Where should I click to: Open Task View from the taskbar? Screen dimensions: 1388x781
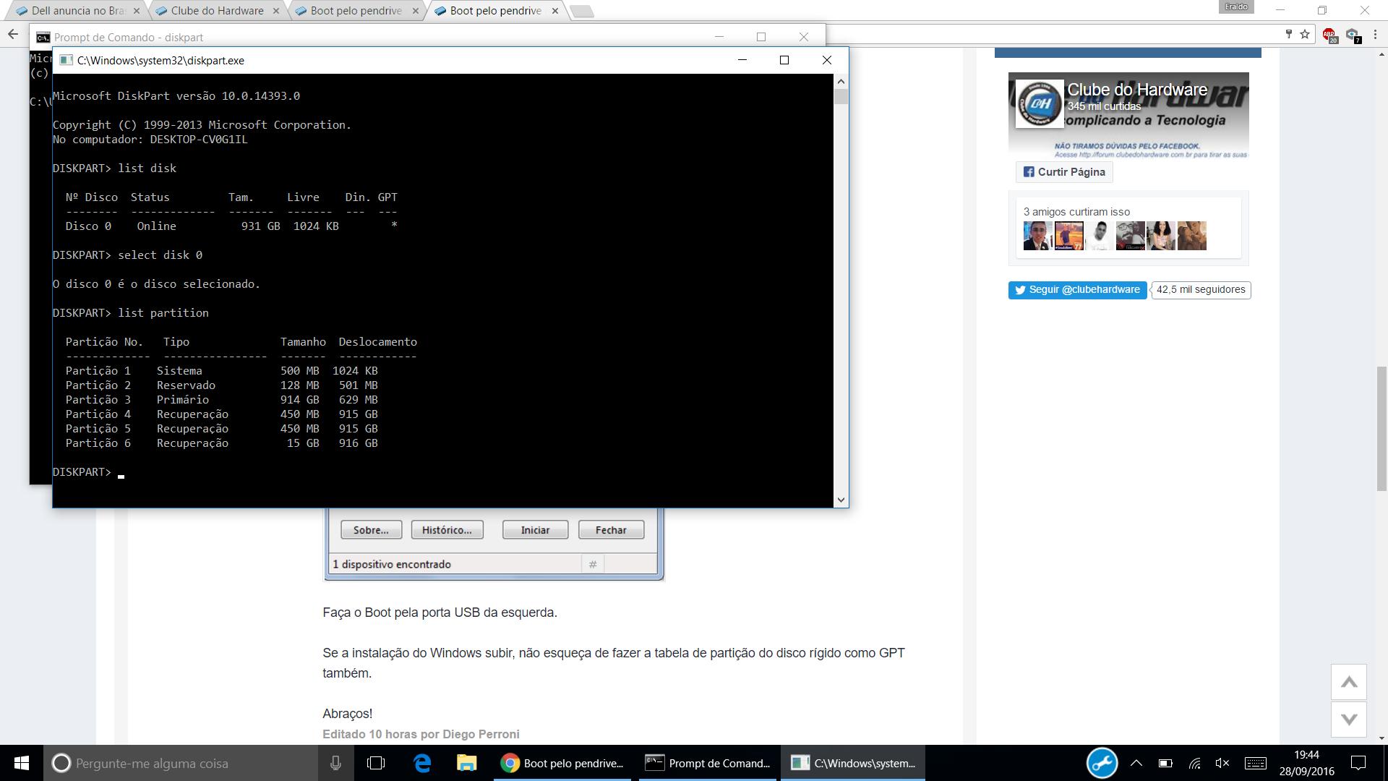(x=376, y=763)
